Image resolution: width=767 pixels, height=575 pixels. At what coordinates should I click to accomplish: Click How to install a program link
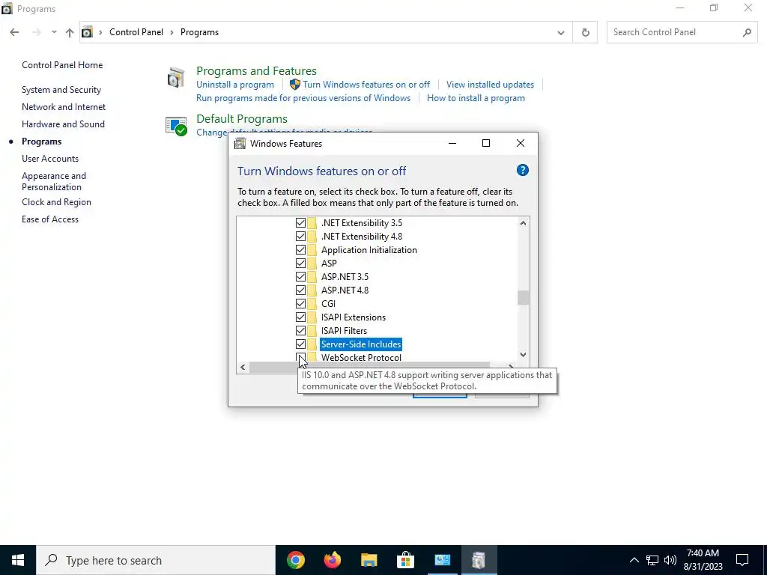click(476, 98)
